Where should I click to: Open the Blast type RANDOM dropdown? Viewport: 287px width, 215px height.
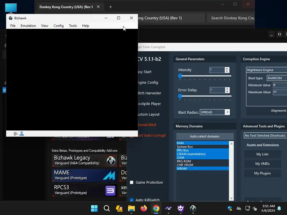click(x=277, y=78)
